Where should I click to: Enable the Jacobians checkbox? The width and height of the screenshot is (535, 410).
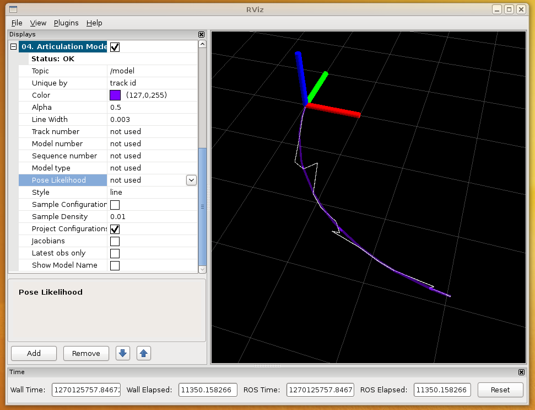click(x=115, y=241)
